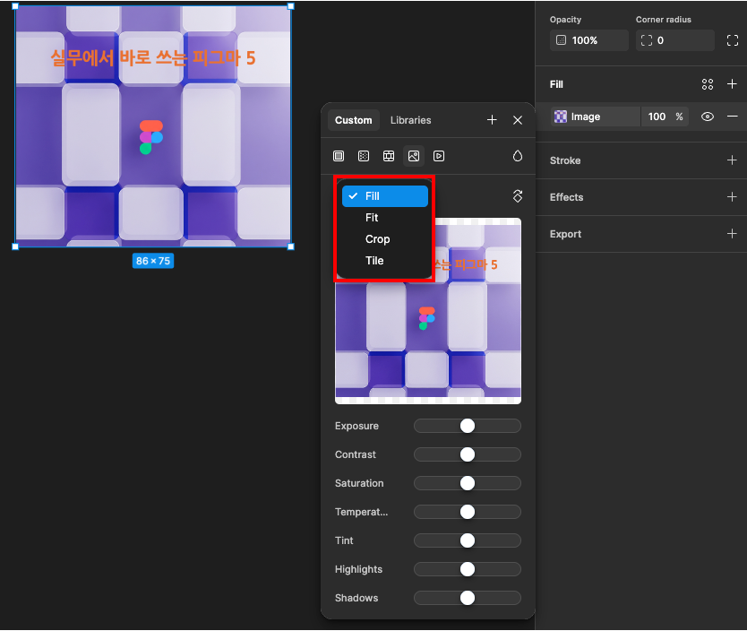The height and width of the screenshot is (631, 747).
Task: Remove the Image fill with the minus icon
Action: 733,117
